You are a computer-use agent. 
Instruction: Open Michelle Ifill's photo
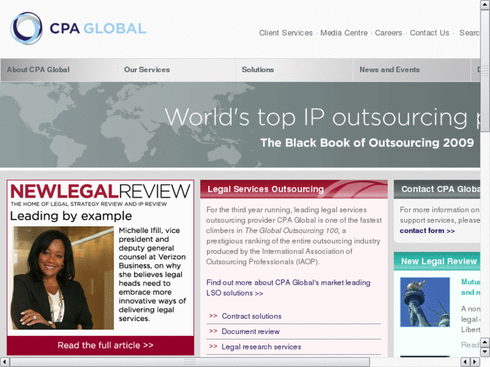click(63, 278)
